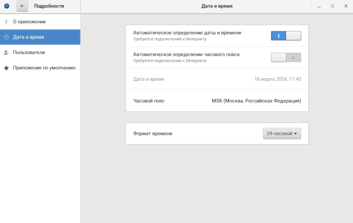
Task: Click the users icon beside Пользователи
Action: pos(6,52)
